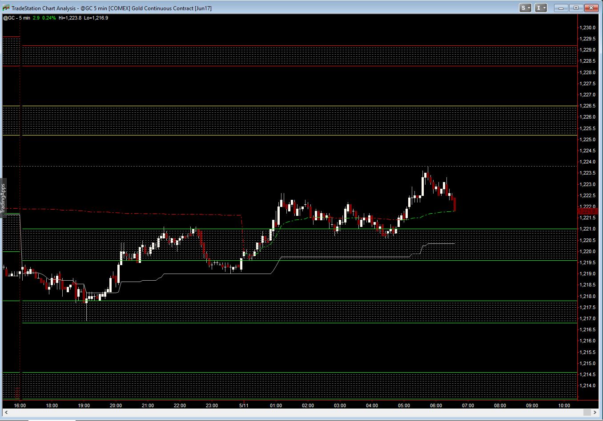This screenshot has height=421, width=603.
Task: Click the 23:00 time axis label
Action: (x=212, y=405)
